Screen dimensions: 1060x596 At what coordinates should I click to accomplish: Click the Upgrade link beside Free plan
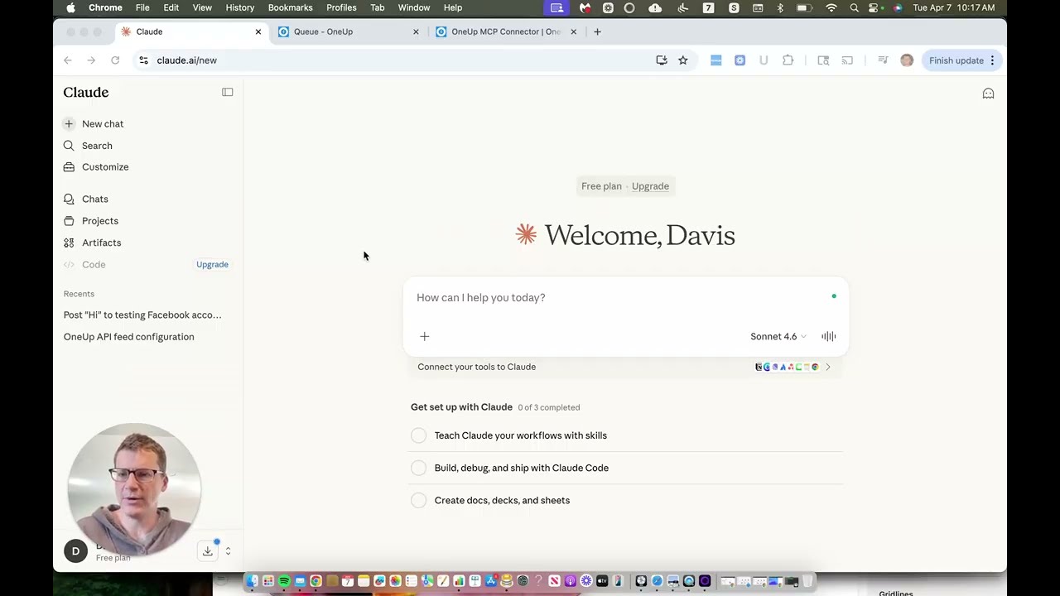pos(650,186)
